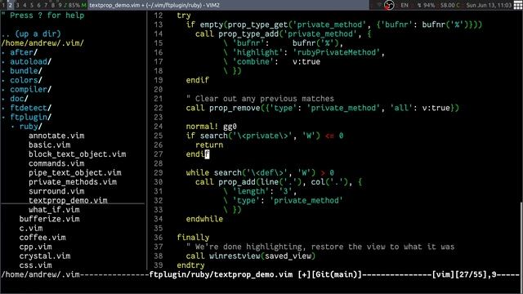Image resolution: width=523 pixels, height=294 pixels.
Task: Select the highlighted textprop_demo.vim entry
Action: click(x=68, y=200)
